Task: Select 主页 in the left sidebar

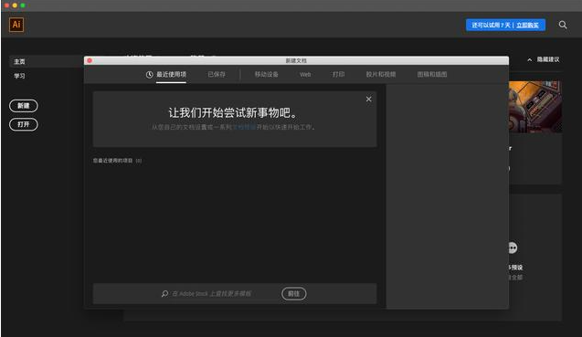Action: point(20,61)
